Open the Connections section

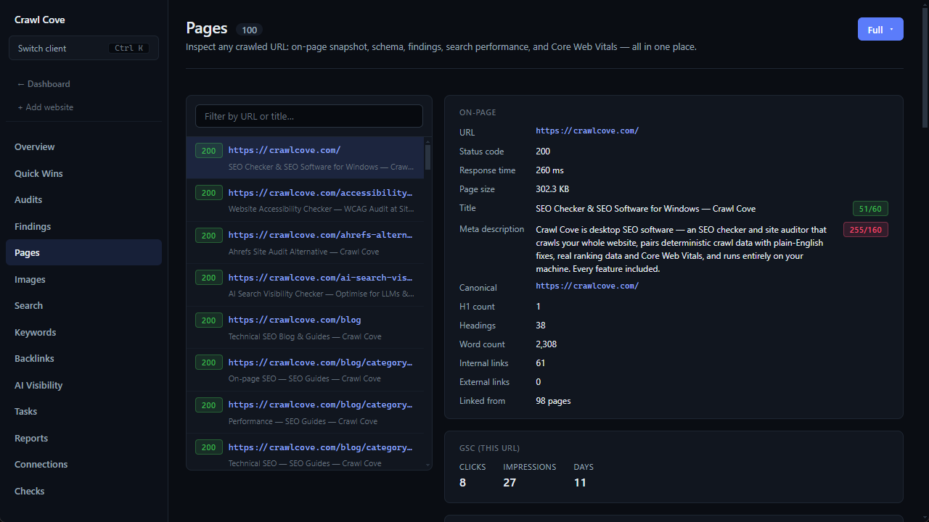tap(83, 464)
